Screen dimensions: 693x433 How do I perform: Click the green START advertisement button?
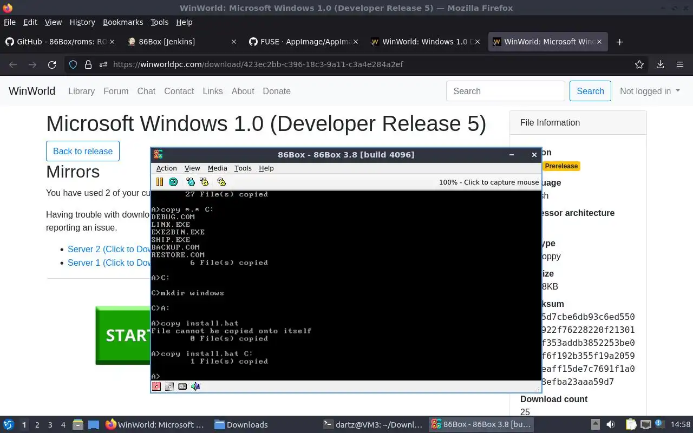click(123, 336)
